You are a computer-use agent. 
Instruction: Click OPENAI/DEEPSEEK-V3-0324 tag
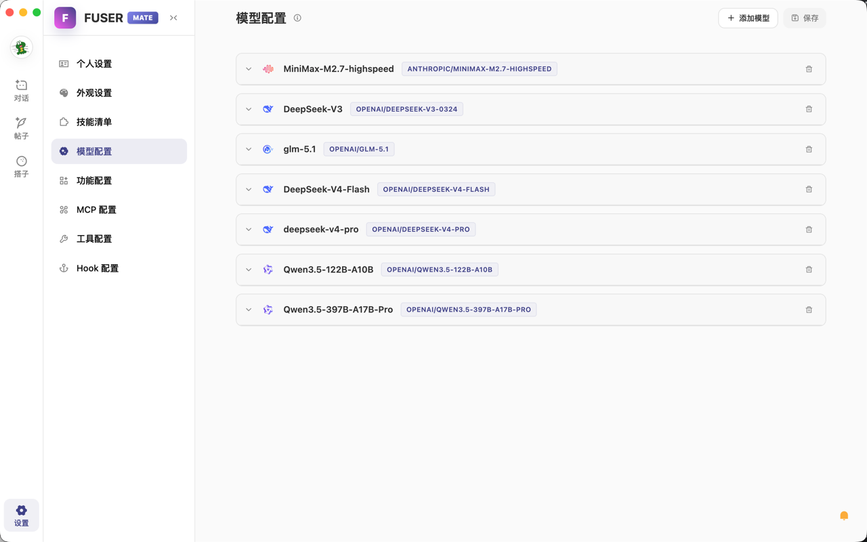pyautogui.click(x=406, y=109)
